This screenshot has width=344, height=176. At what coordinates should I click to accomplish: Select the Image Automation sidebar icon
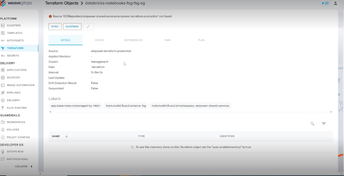tap(3, 85)
